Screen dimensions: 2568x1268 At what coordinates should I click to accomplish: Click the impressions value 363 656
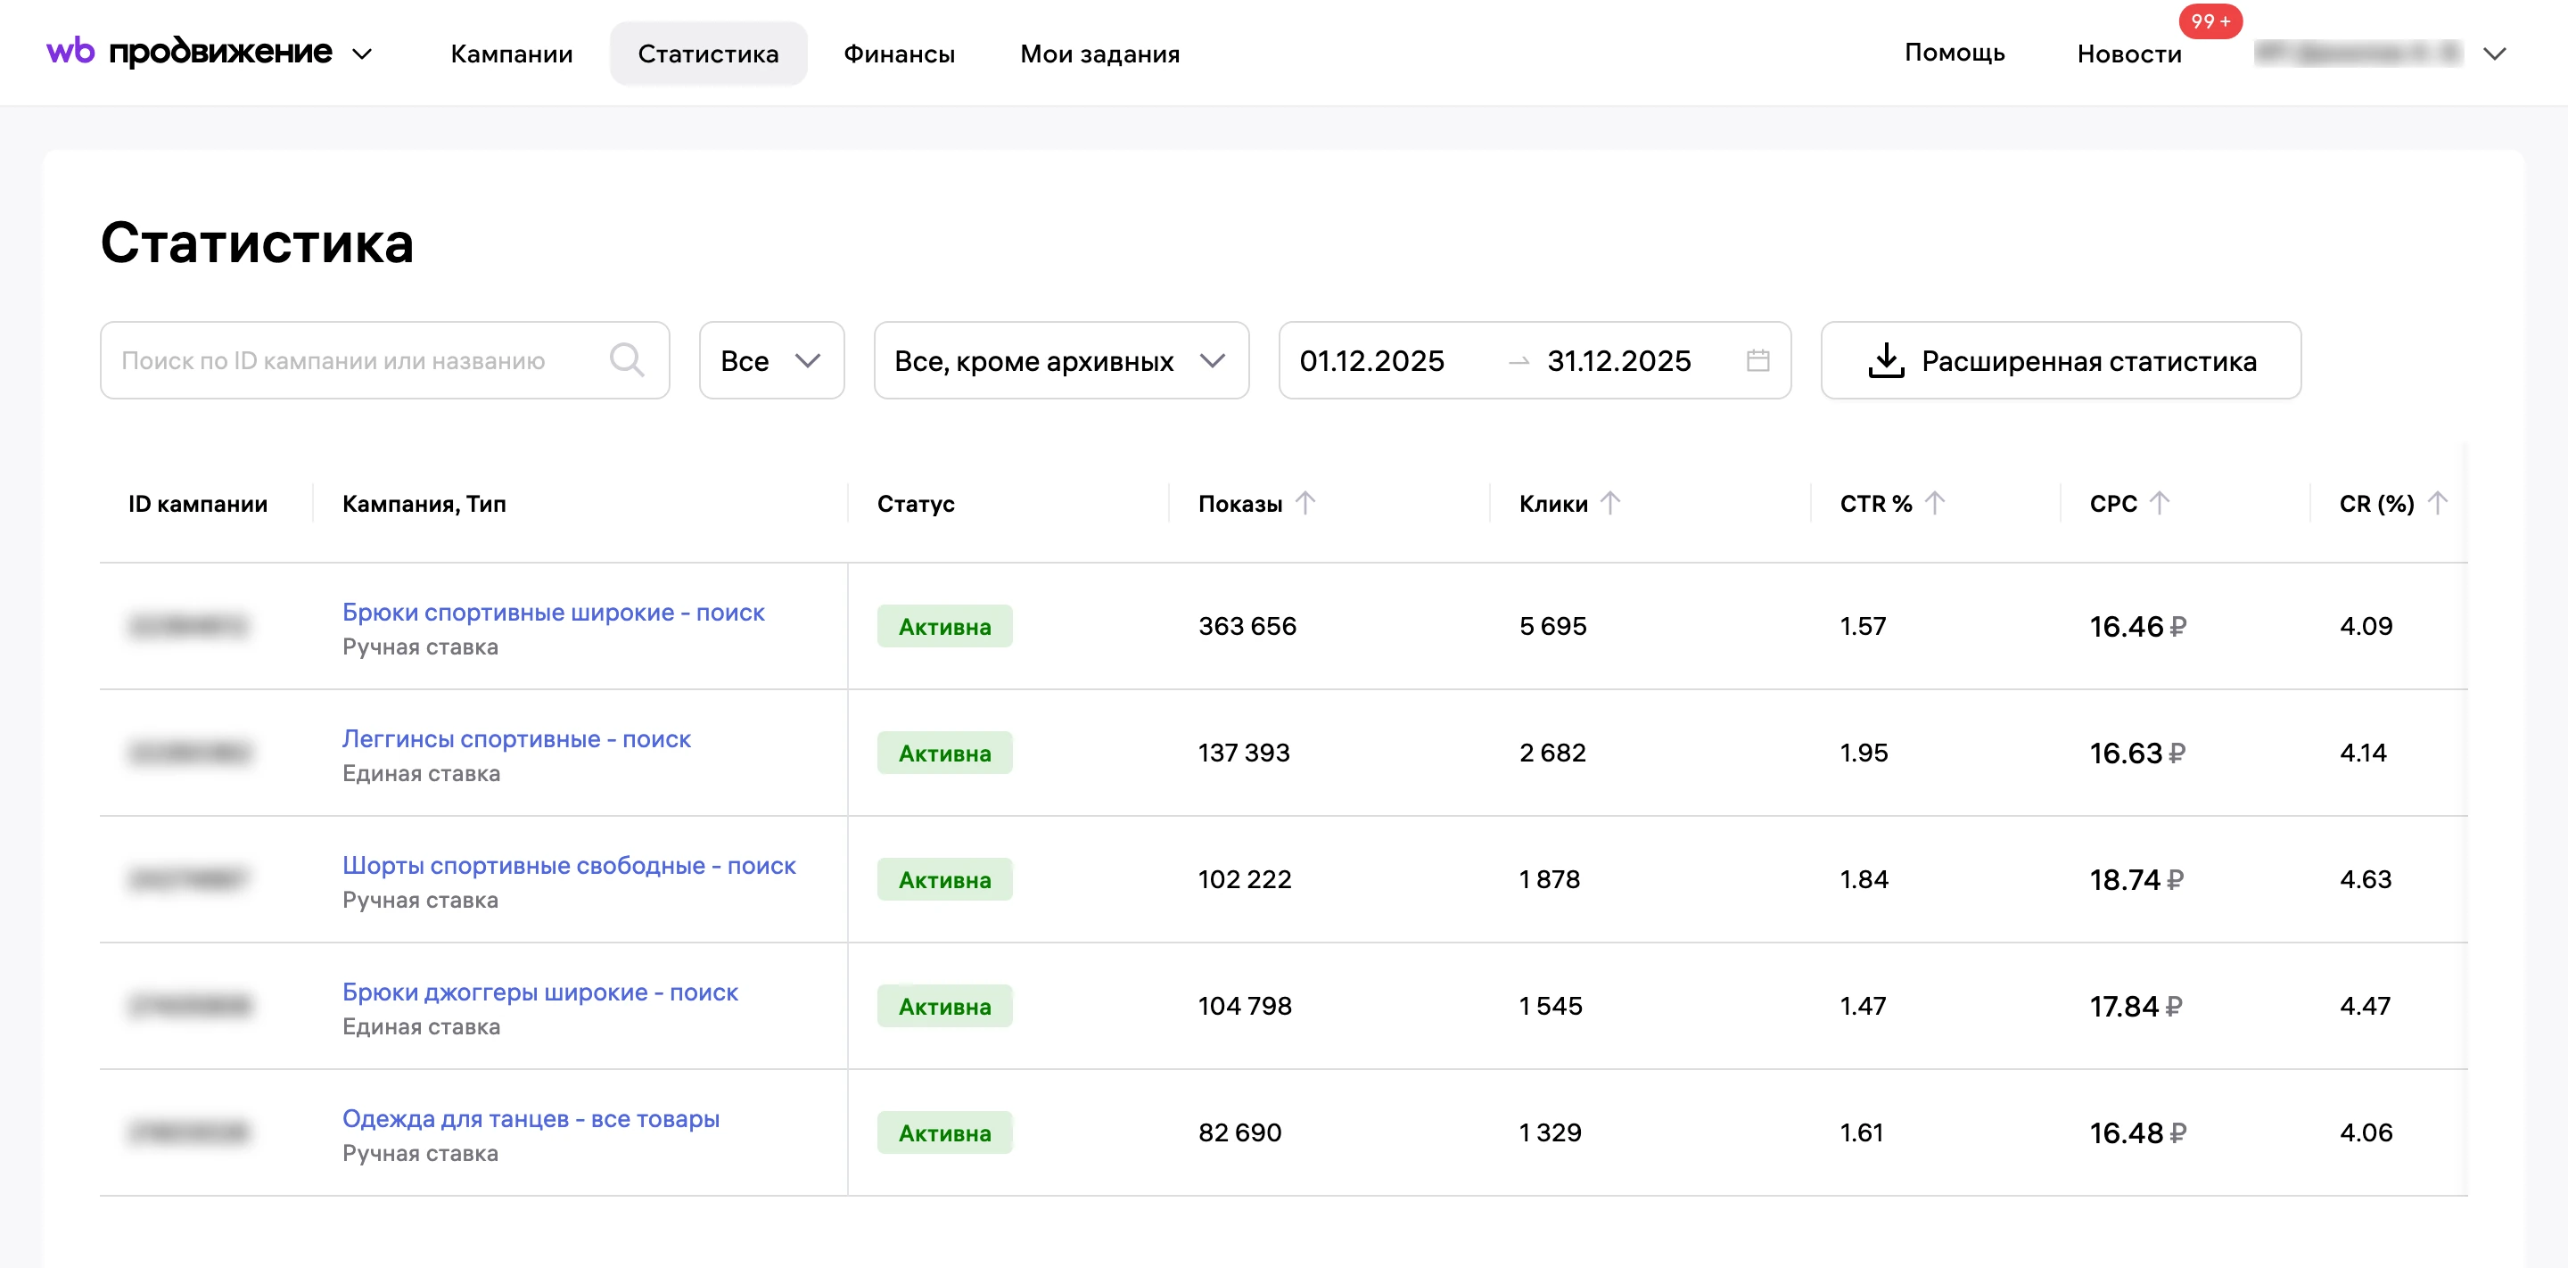click(1247, 626)
